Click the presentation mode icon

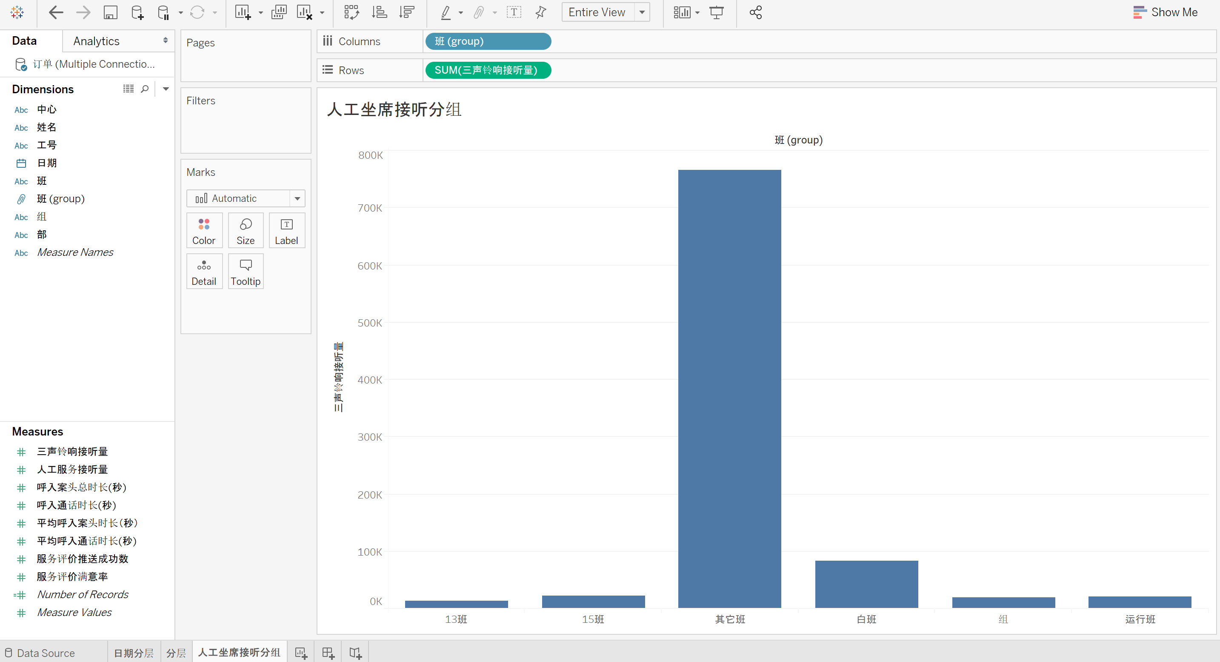(717, 12)
